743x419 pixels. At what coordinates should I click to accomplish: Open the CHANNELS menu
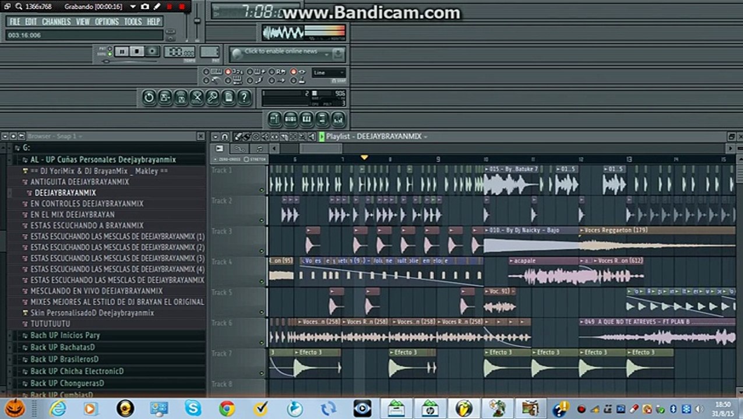[57, 22]
